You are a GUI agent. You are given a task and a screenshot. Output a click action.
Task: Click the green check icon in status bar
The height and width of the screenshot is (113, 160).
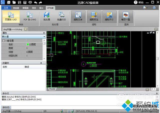pos(73,111)
